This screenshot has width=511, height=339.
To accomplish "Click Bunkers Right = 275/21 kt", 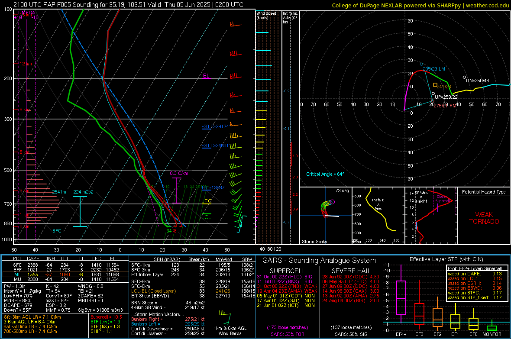I will pos(168,320).
